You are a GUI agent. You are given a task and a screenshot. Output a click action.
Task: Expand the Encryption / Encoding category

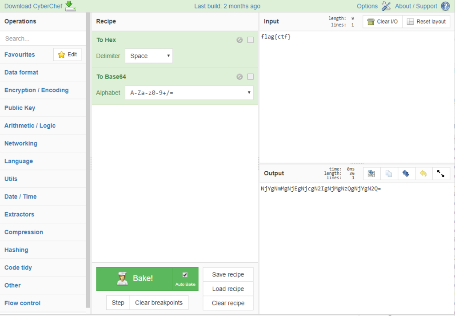tap(43, 90)
